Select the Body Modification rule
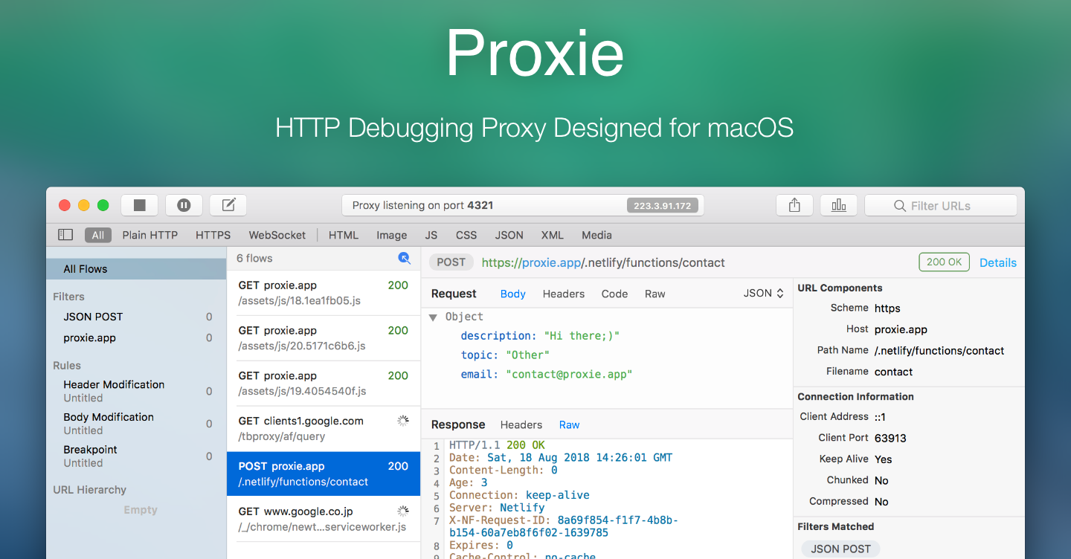Screen dimensions: 1071x559 (136, 424)
